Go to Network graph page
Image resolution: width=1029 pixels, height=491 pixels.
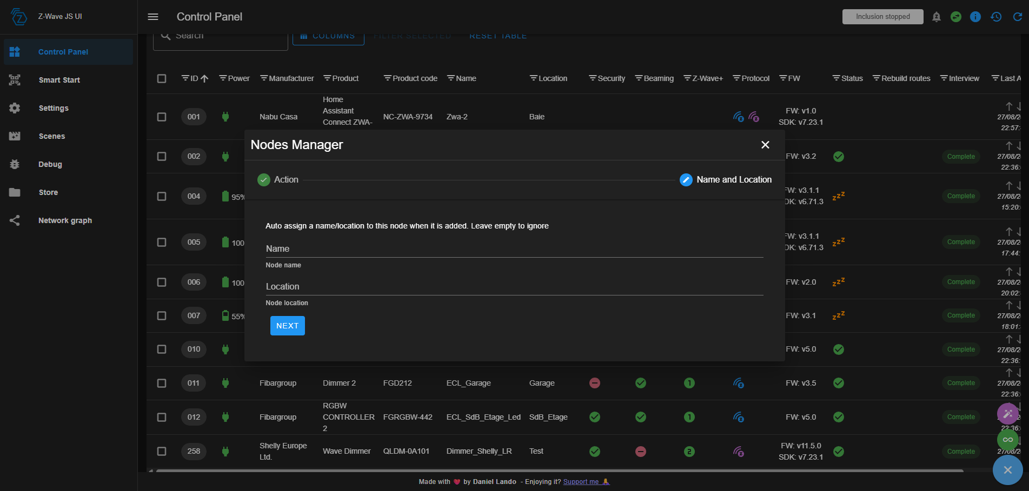pos(65,220)
